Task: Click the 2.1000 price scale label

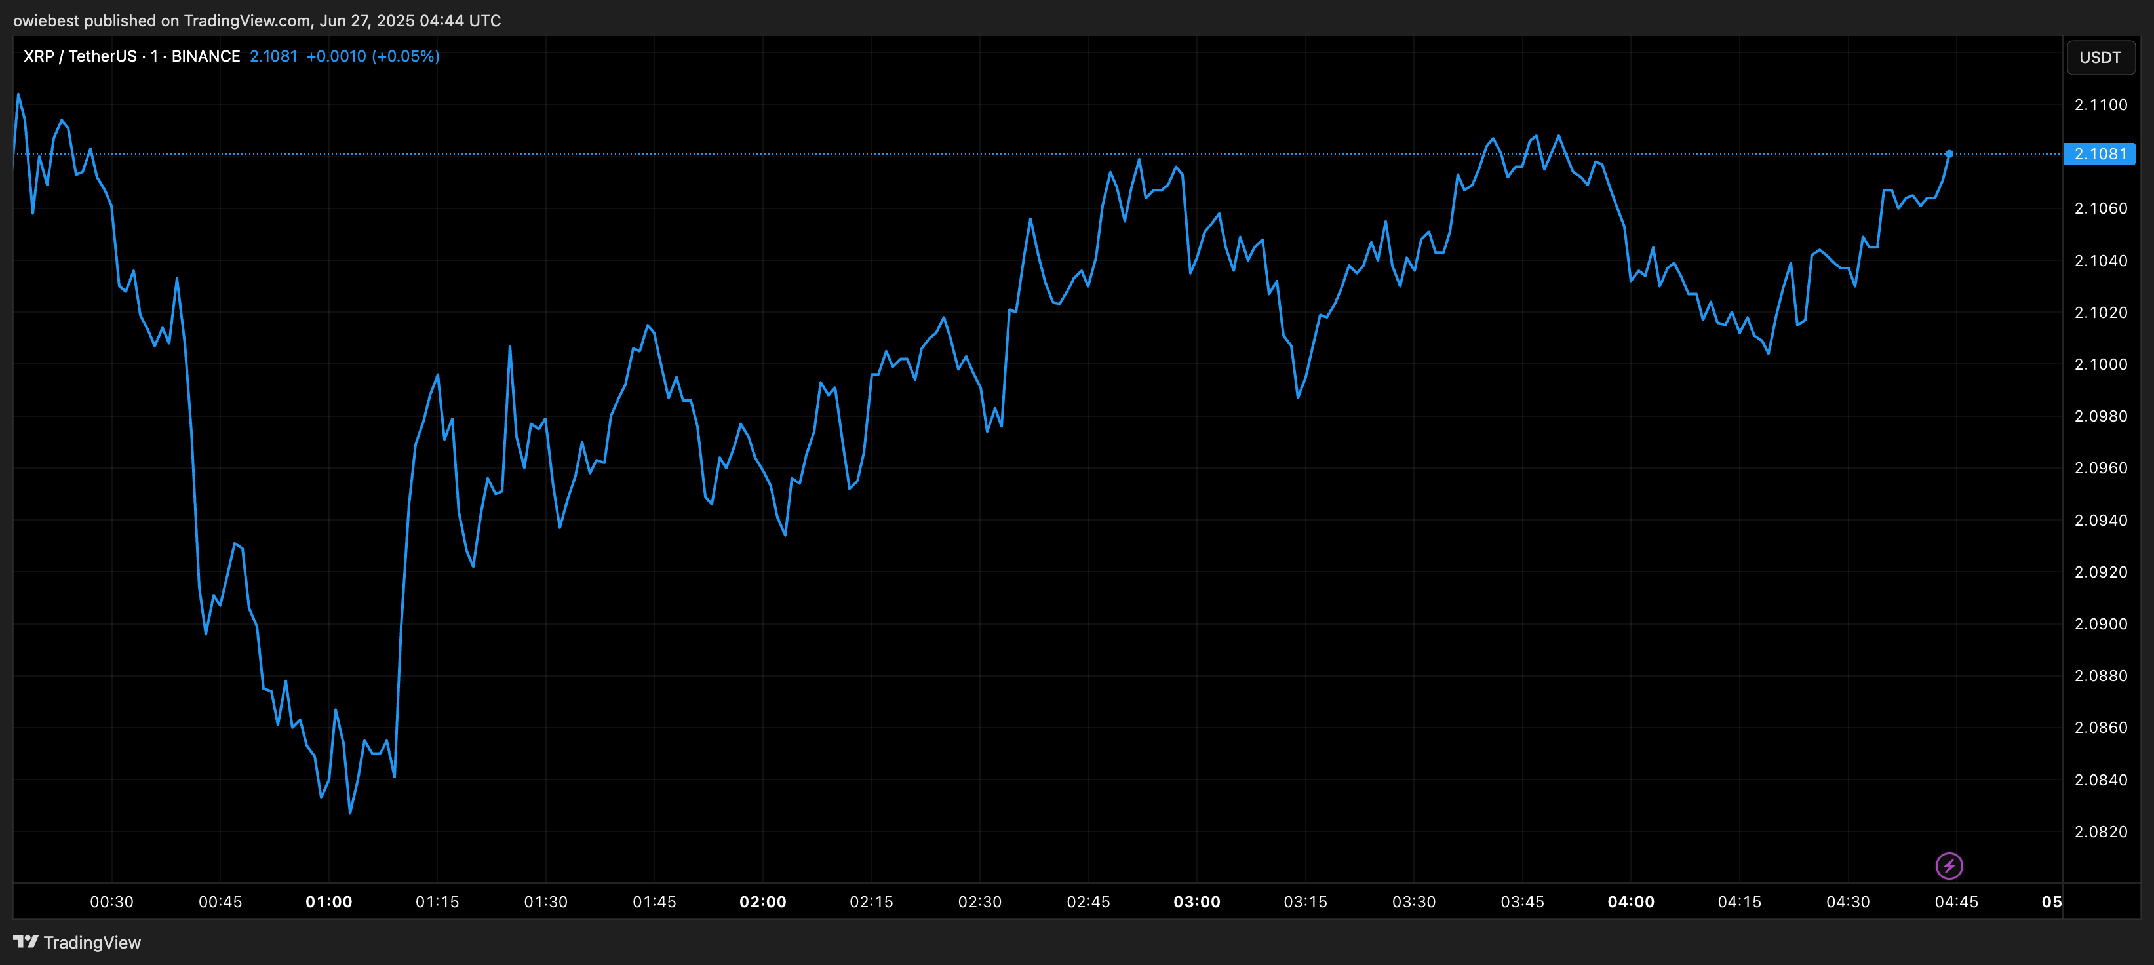Action: click(x=2100, y=364)
